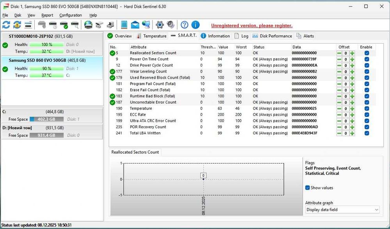Uncheck Enable box for Drive Power Cycle Count
The width and height of the screenshot is (390, 229).
[367, 65]
